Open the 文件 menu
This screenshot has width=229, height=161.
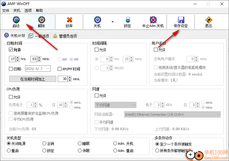coord(6,11)
